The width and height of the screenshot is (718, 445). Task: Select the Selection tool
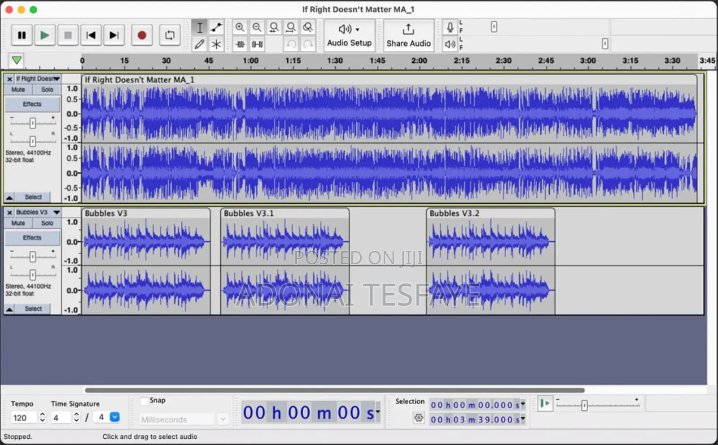200,27
